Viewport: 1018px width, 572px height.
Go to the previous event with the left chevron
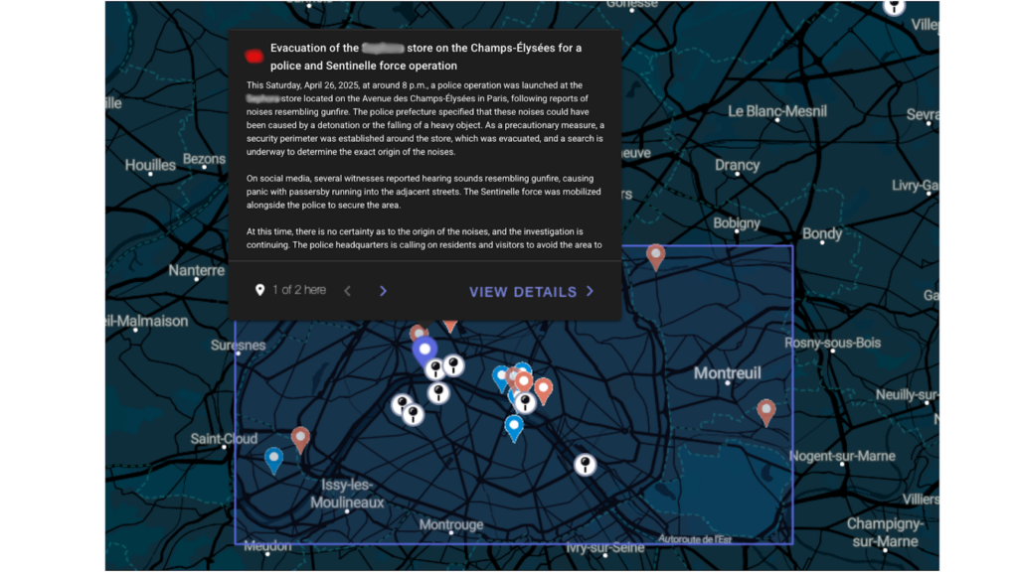tap(348, 291)
